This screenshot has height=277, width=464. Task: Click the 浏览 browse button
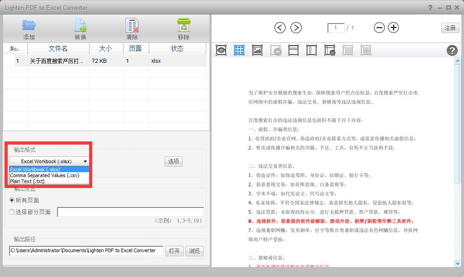click(194, 251)
